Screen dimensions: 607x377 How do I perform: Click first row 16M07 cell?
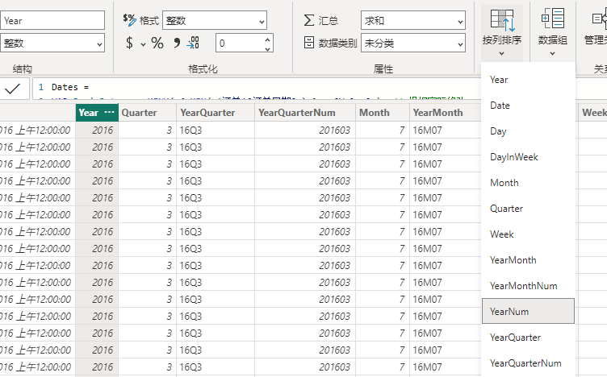pos(446,130)
